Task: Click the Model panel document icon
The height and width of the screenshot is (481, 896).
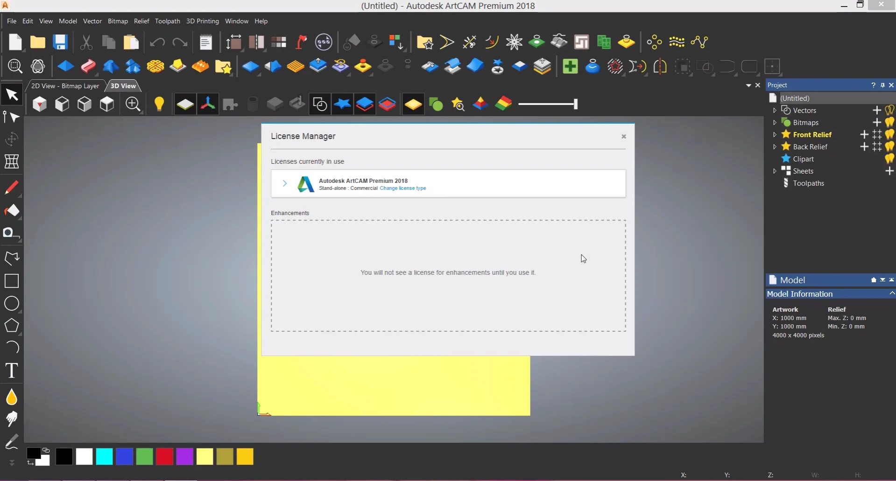Action: (x=773, y=280)
